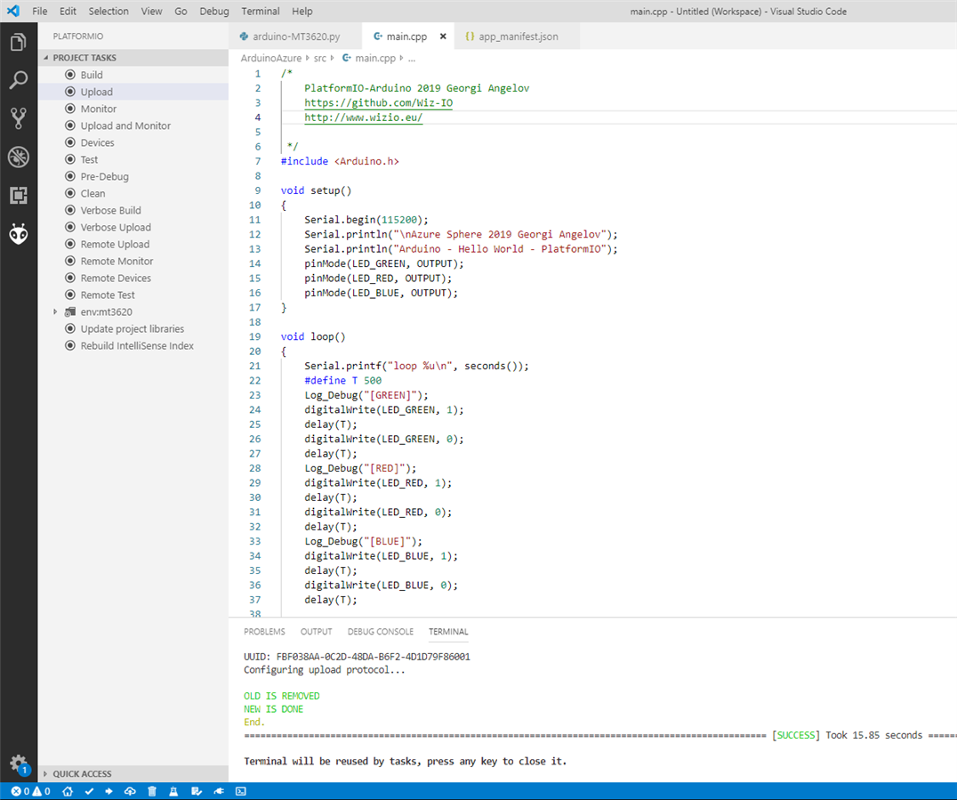Viewport: 957px width, 800px height.
Task: Switch to the PROBLEMS panel
Action: [264, 632]
